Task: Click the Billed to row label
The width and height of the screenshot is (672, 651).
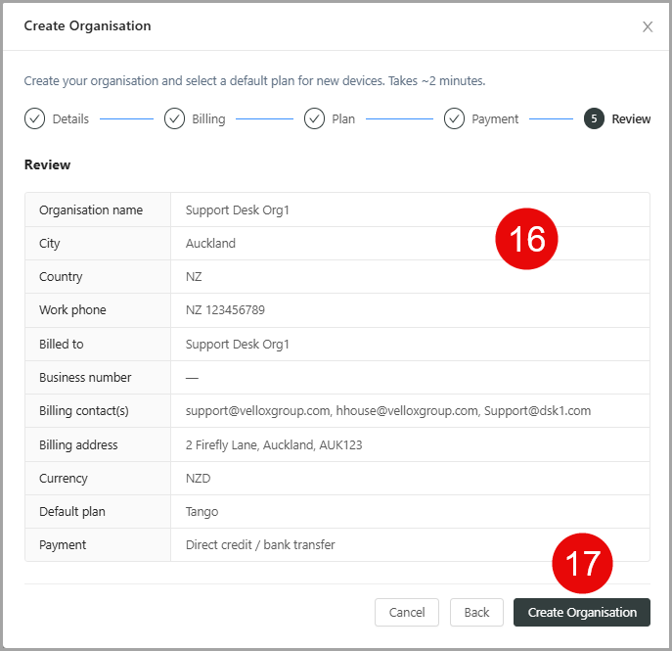Action: [61, 344]
